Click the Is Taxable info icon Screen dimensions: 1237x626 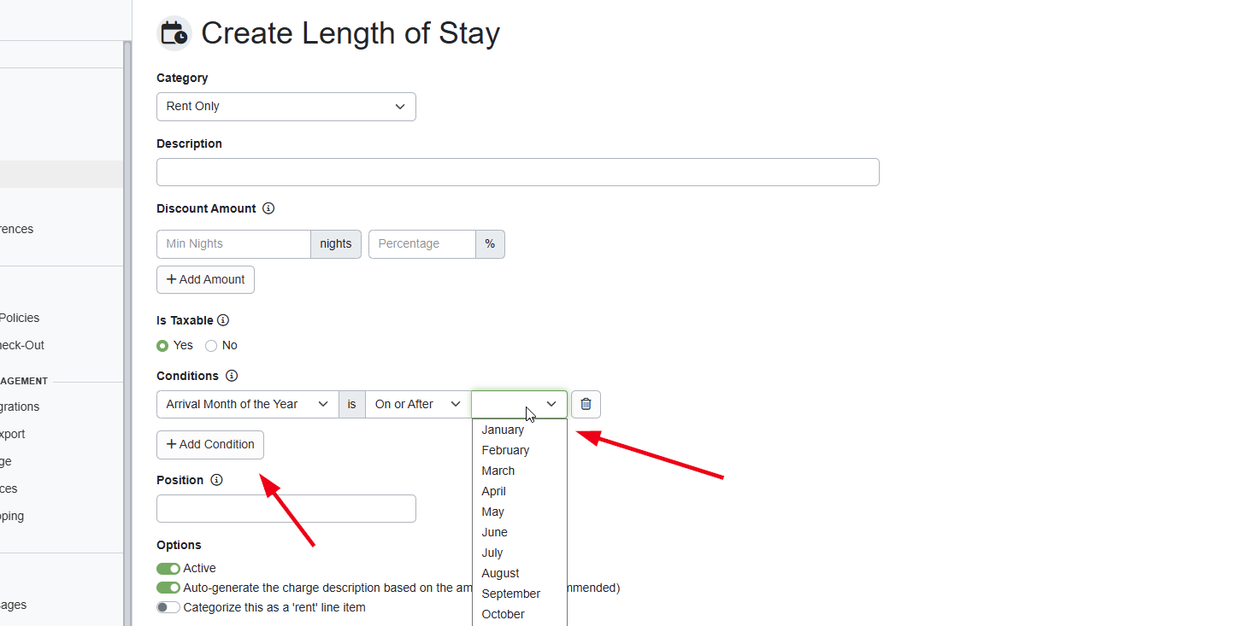223,320
